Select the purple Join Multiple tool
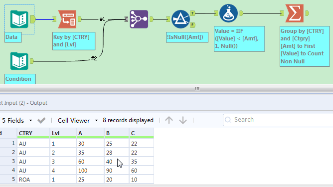The width and height of the screenshot is (333, 187). pyautogui.click(x=139, y=19)
